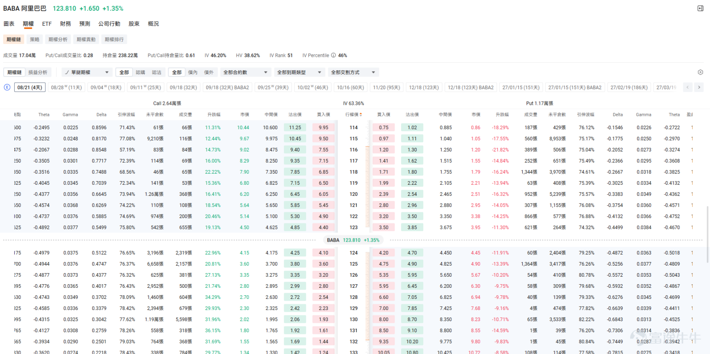Select expiry 12/18 (123天) BABA2

(x=470, y=88)
